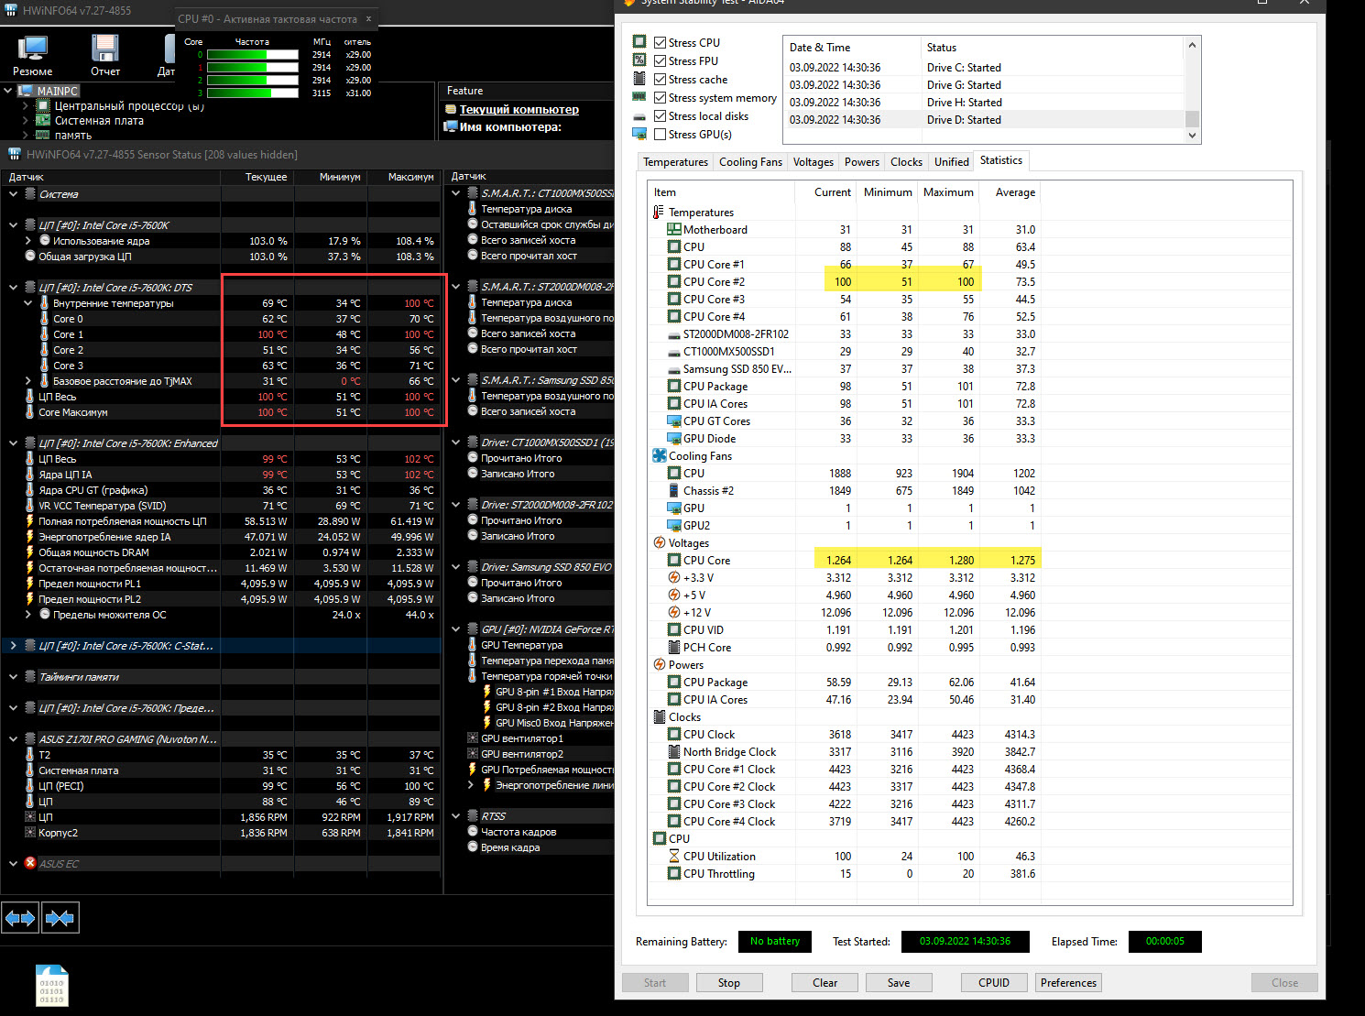The width and height of the screenshot is (1365, 1016).
Task: Click the GPU Diode icon in AIDA64
Action: [674, 439]
